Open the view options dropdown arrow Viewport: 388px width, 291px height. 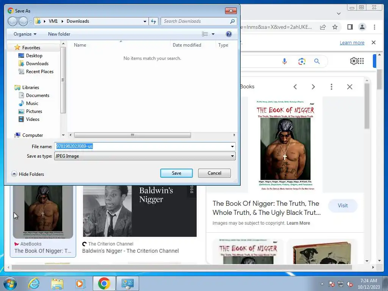pyautogui.click(x=213, y=34)
